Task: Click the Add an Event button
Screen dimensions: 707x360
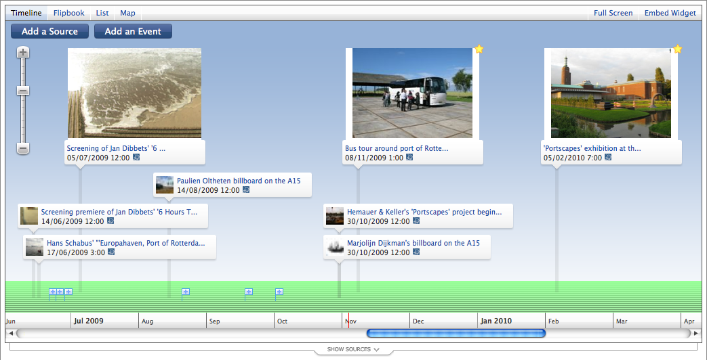Action: [x=133, y=31]
